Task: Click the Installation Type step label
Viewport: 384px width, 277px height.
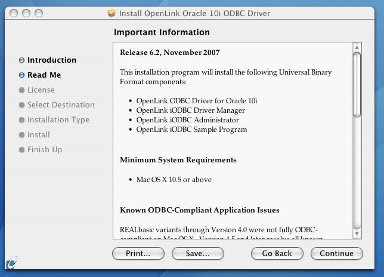Action: [58, 120]
